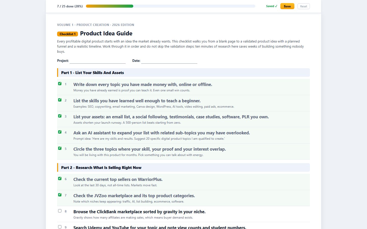The width and height of the screenshot is (367, 229).
Task: Uncheck item 6 WarriorPlus top sellers
Action: 60,178
